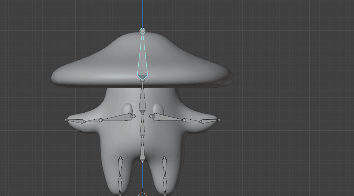Click the joint sphere atop the mushroom cap
The width and height of the screenshot is (354, 196).
pyautogui.click(x=142, y=31)
